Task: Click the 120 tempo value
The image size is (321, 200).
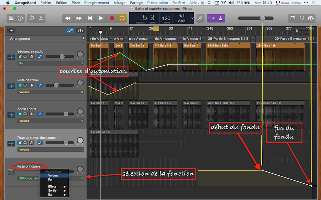Action: point(166,18)
